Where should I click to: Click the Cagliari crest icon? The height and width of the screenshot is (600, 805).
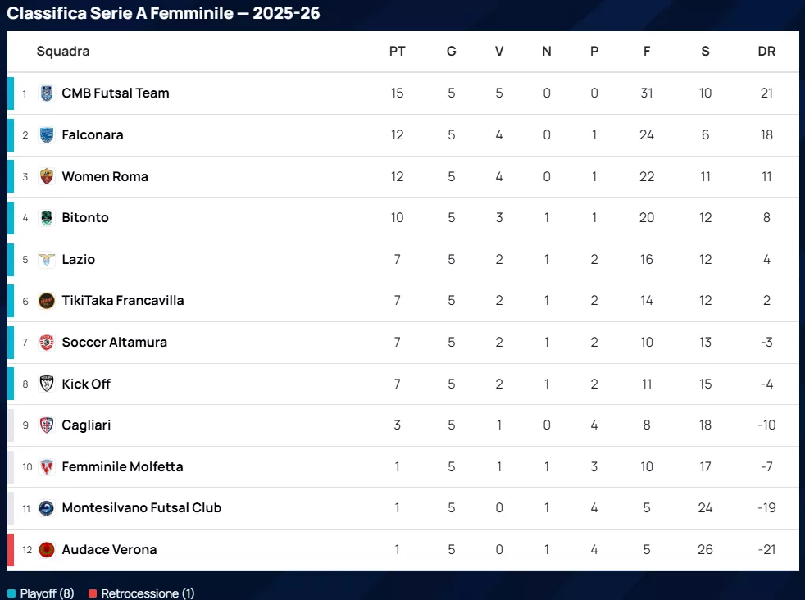(x=47, y=425)
